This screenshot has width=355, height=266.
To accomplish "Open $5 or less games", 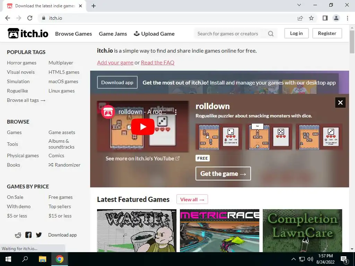I will click(17, 216).
